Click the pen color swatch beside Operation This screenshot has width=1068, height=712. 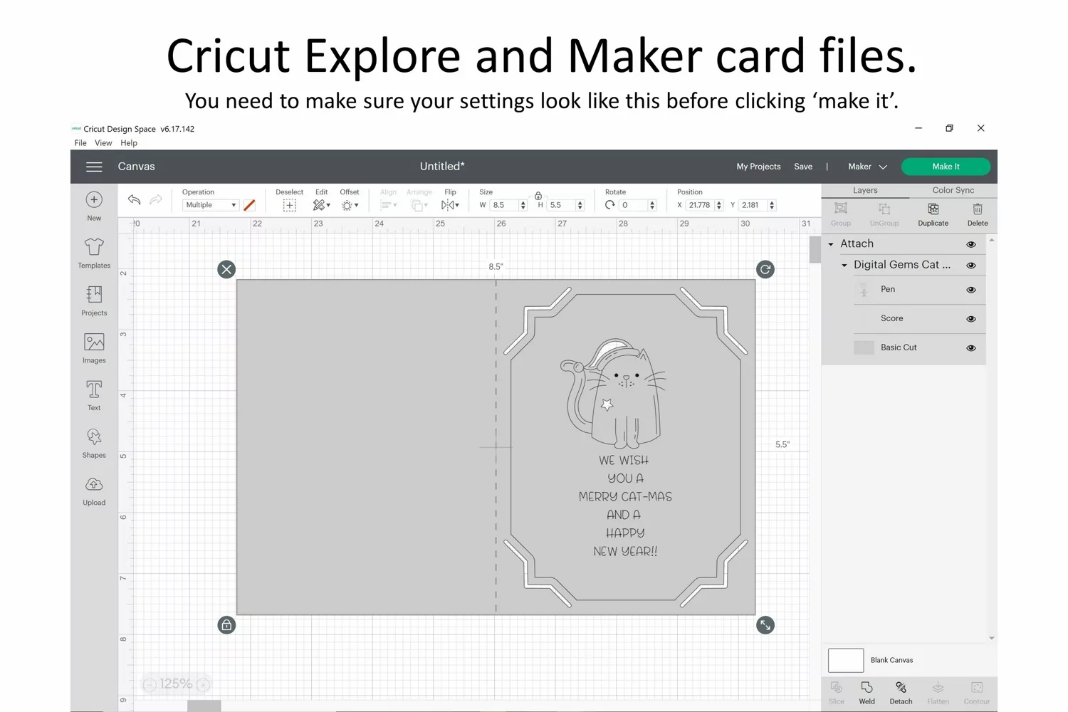[249, 205]
